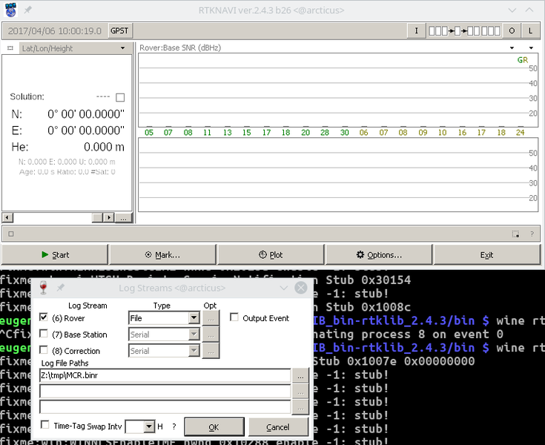
Task: Click the O output streams button
Action: click(x=512, y=31)
